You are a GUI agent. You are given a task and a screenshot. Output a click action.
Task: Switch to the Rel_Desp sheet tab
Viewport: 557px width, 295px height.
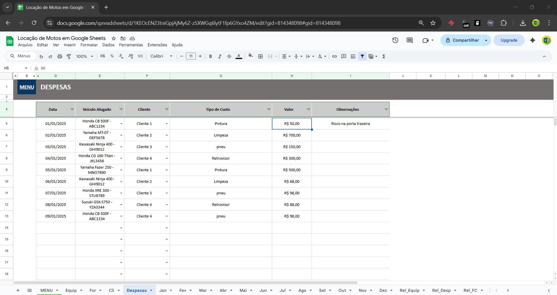coord(441,290)
